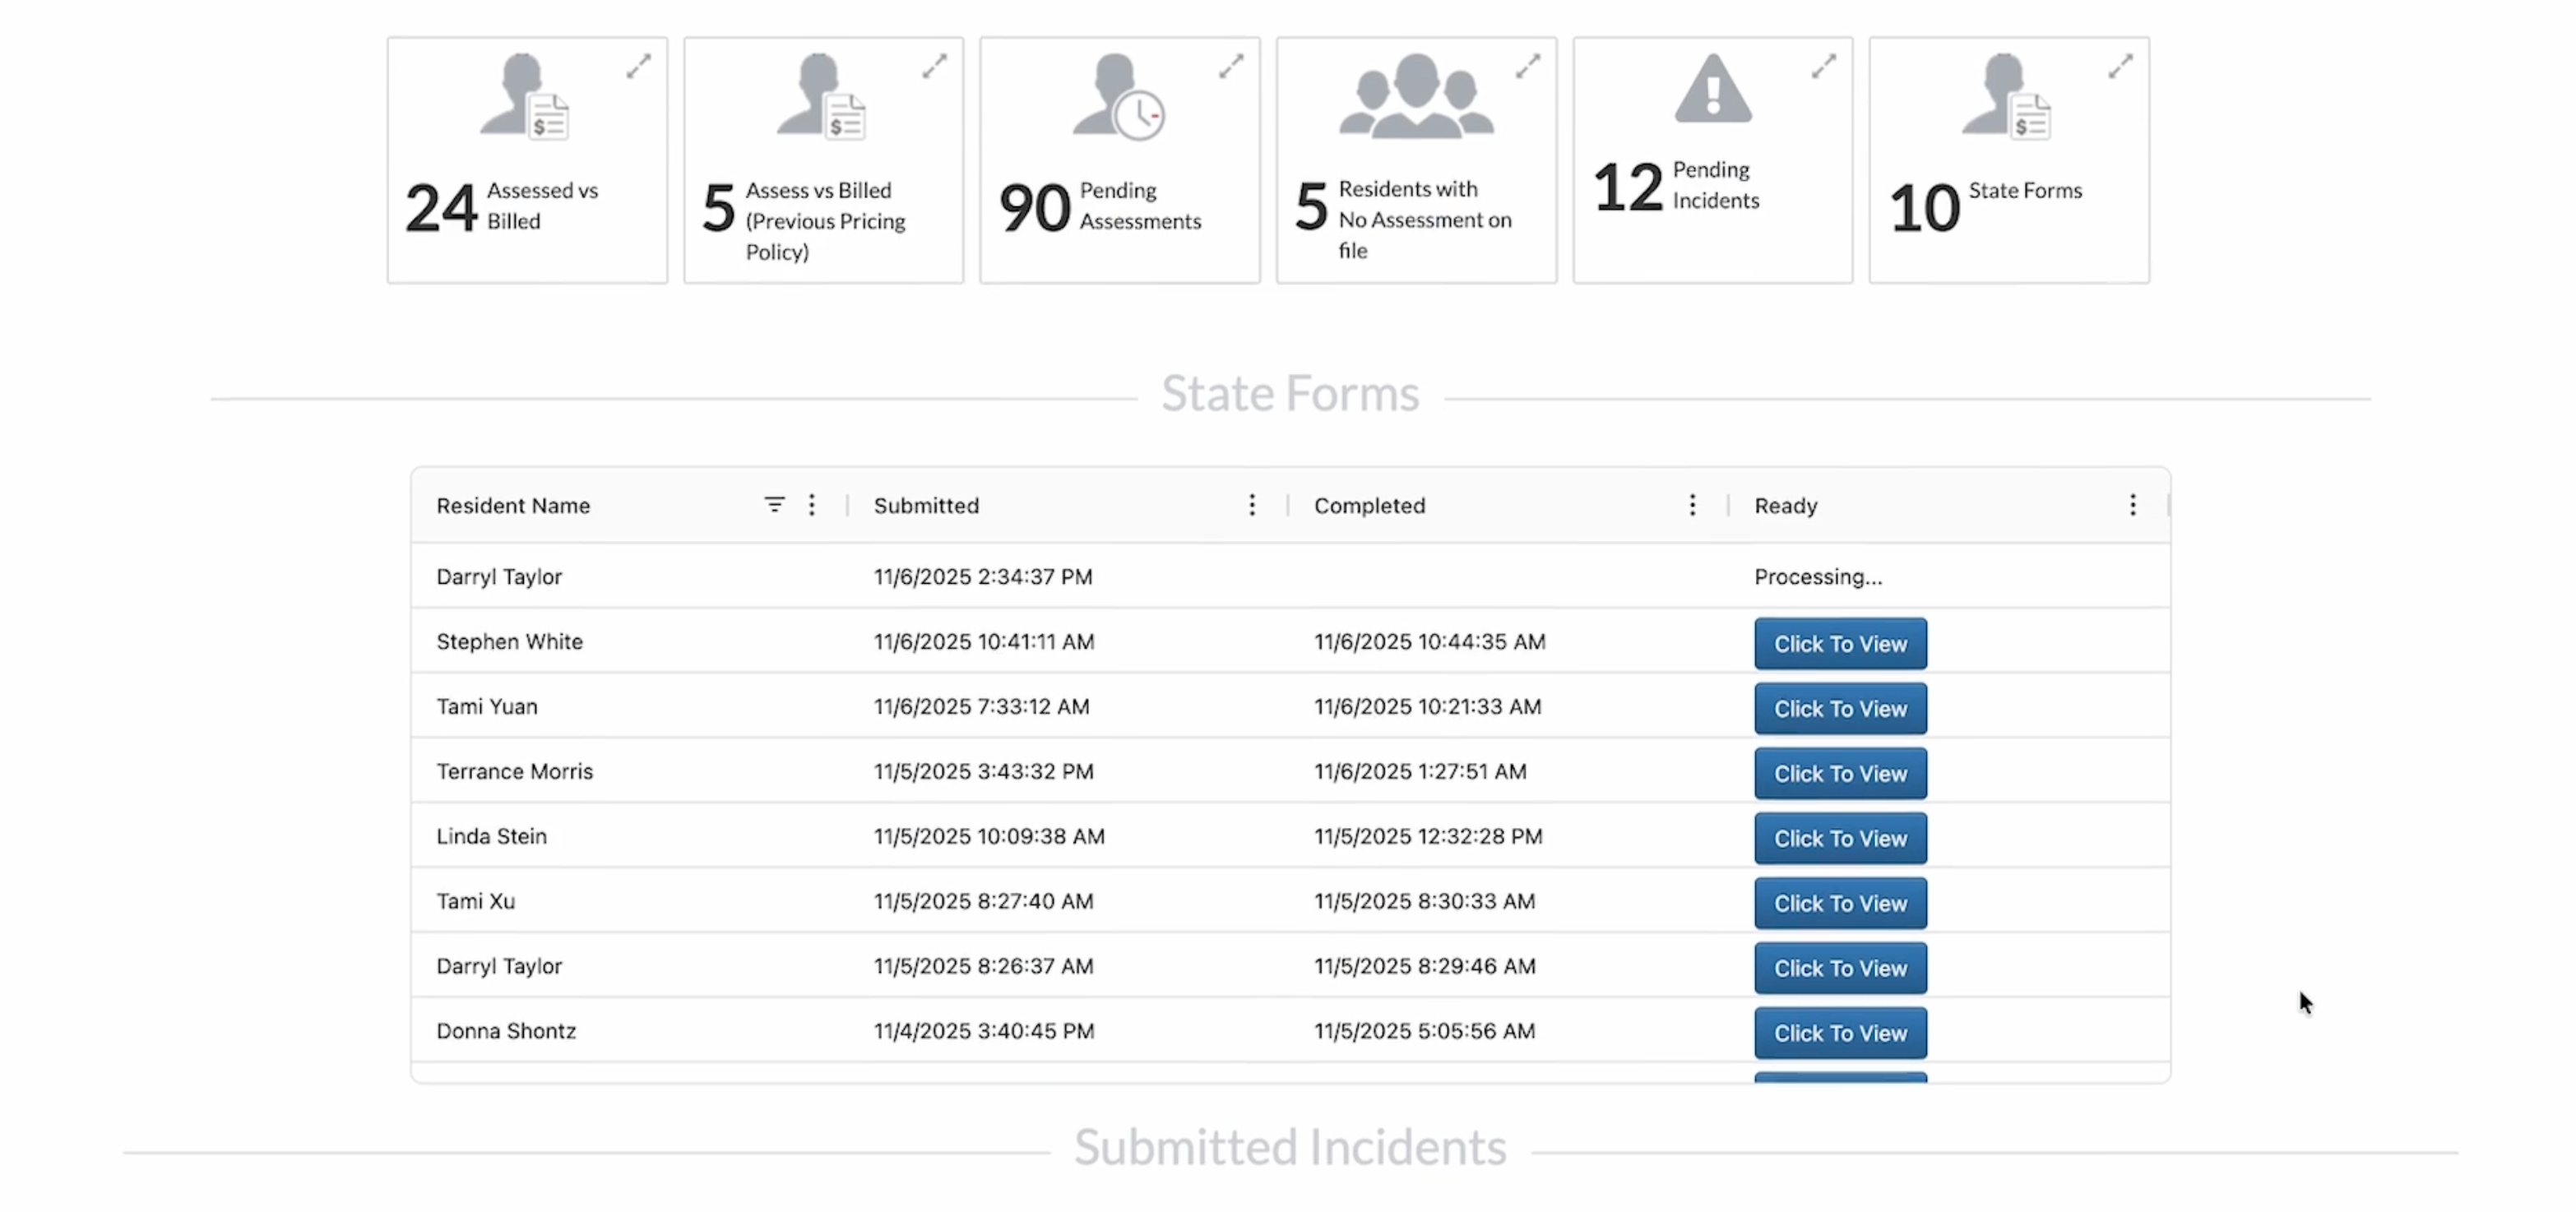Expand Residents with No Assessment card

pyautogui.click(x=1527, y=66)
